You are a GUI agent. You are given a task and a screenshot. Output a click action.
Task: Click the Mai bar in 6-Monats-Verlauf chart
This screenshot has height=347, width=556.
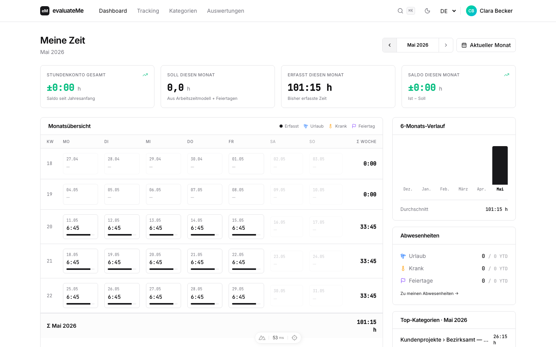tap(500, 165)
